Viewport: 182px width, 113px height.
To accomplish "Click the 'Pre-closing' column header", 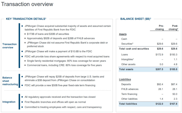I will pyautogui.click(x=159, y=27).
